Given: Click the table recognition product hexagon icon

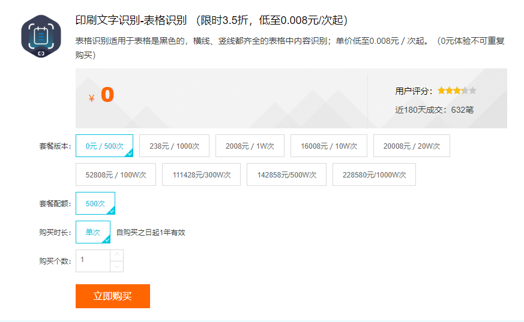Looking at the screenshot, I should click(41, 36).
